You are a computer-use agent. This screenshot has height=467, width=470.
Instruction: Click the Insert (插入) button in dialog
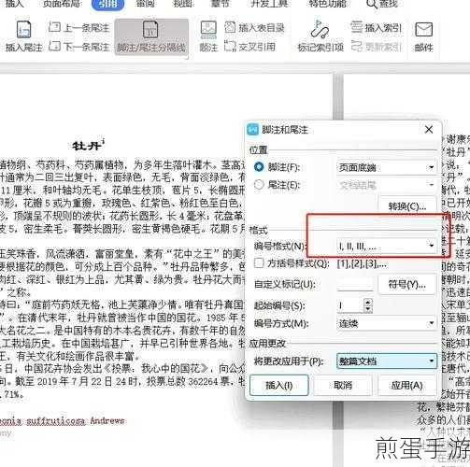pyautogui.click(x=278, y=385)
